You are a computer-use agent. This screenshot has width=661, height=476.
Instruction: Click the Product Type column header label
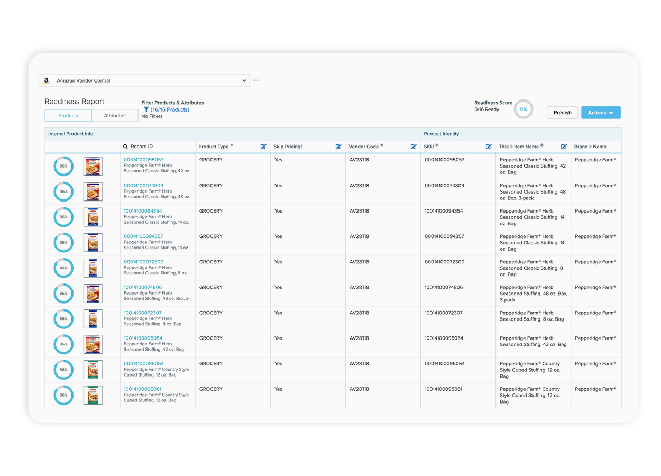point(214,147)
